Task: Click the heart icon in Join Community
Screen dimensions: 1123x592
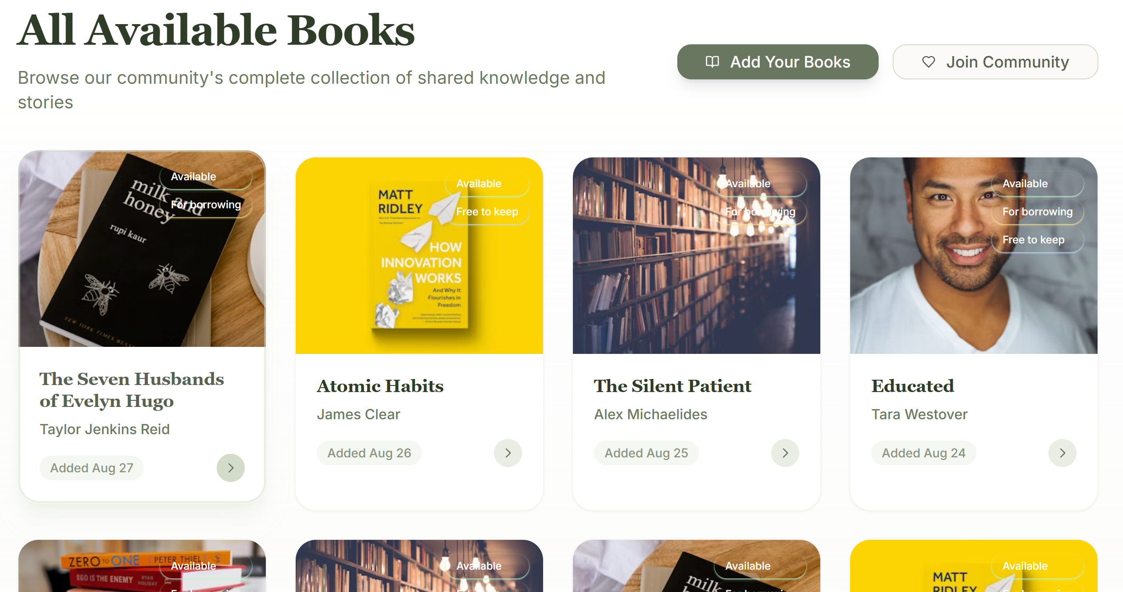Action: coord(928,62)
